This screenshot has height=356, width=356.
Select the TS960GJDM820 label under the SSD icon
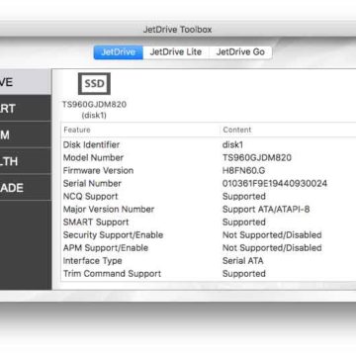tap(94, 105)
